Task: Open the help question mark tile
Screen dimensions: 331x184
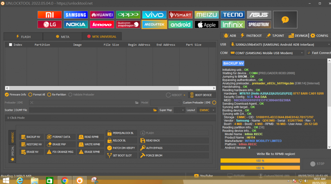Action: pos(285,20)
